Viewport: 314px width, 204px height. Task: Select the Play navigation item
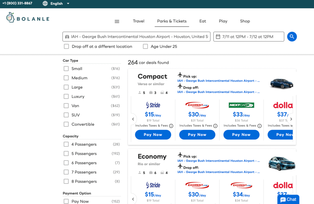pyautogui.click(x=223, y=21)
